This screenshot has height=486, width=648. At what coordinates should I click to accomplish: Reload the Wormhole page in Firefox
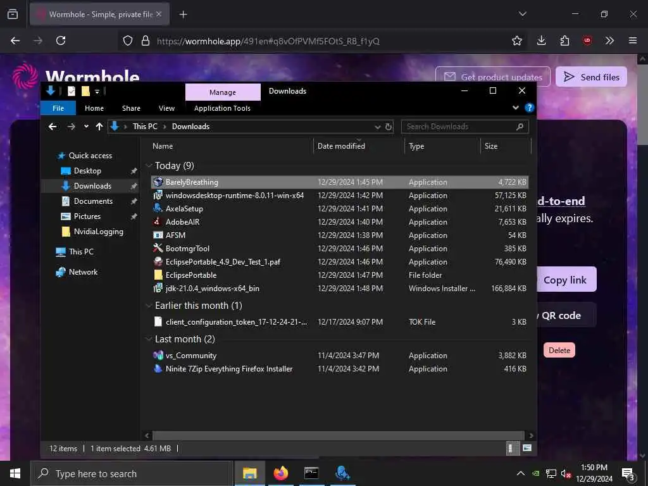pyautogui.click(x=61, y=40)
